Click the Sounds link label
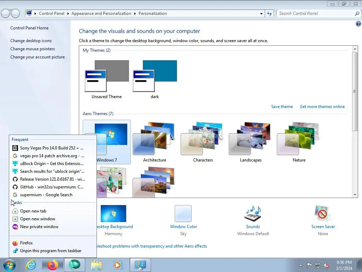 click(253, 227)
